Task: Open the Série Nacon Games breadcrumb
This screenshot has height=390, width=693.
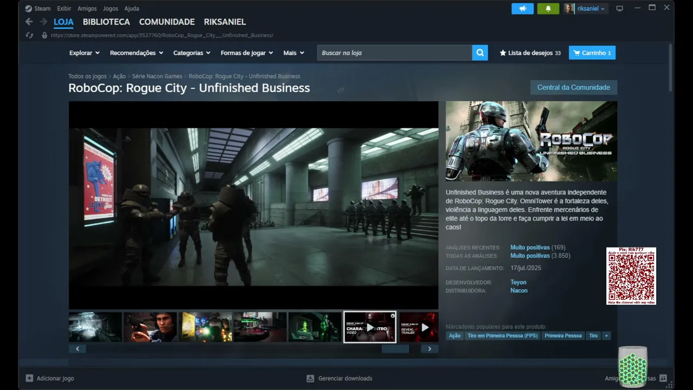Action: [157, 76]
